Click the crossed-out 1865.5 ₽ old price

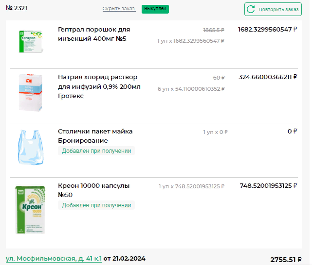[214, 30]
